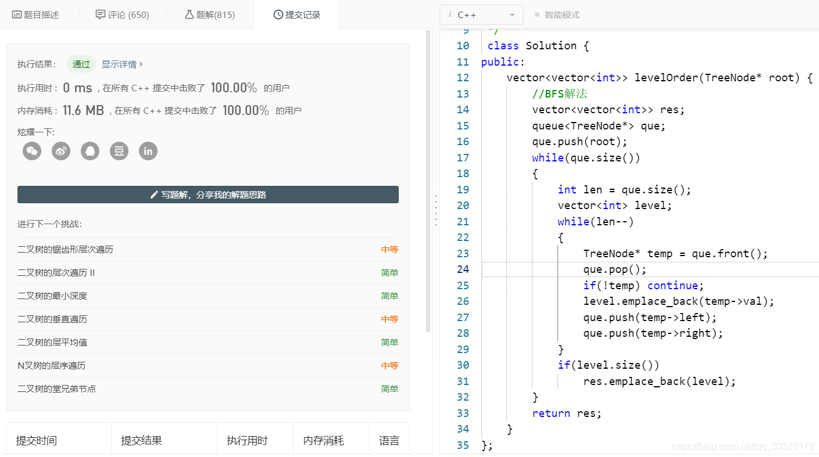Share result via WeChat icon

[x=32, y=151]
